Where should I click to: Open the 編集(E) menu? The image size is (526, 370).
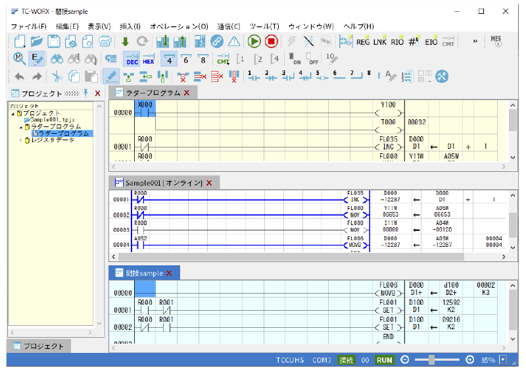67,26
